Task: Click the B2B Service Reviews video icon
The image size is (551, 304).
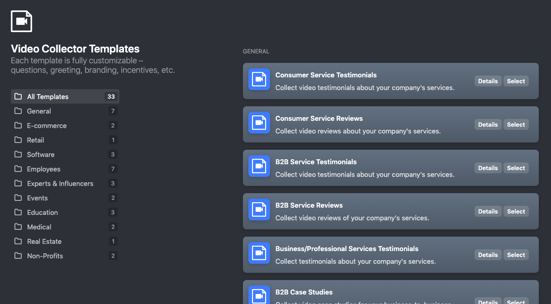Action: pos(259,210)
